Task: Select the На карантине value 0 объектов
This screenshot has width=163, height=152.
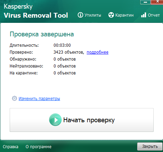Action: click(x=65, y=73)
